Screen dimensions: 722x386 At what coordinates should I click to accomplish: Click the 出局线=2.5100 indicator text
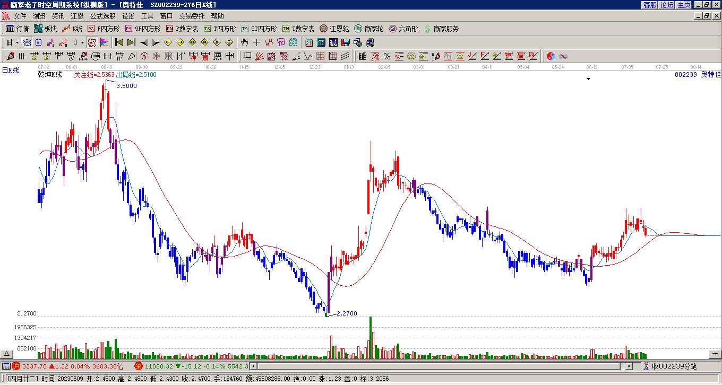pyautogui.click(x=136, y=75)
